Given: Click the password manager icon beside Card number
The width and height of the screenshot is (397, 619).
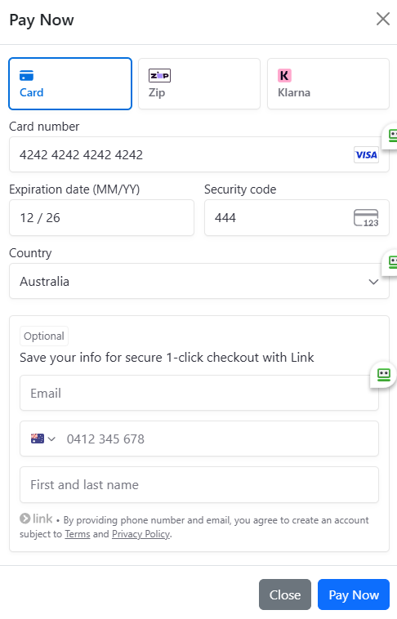Looking at the screenshot, I should (x=392, y=136).
